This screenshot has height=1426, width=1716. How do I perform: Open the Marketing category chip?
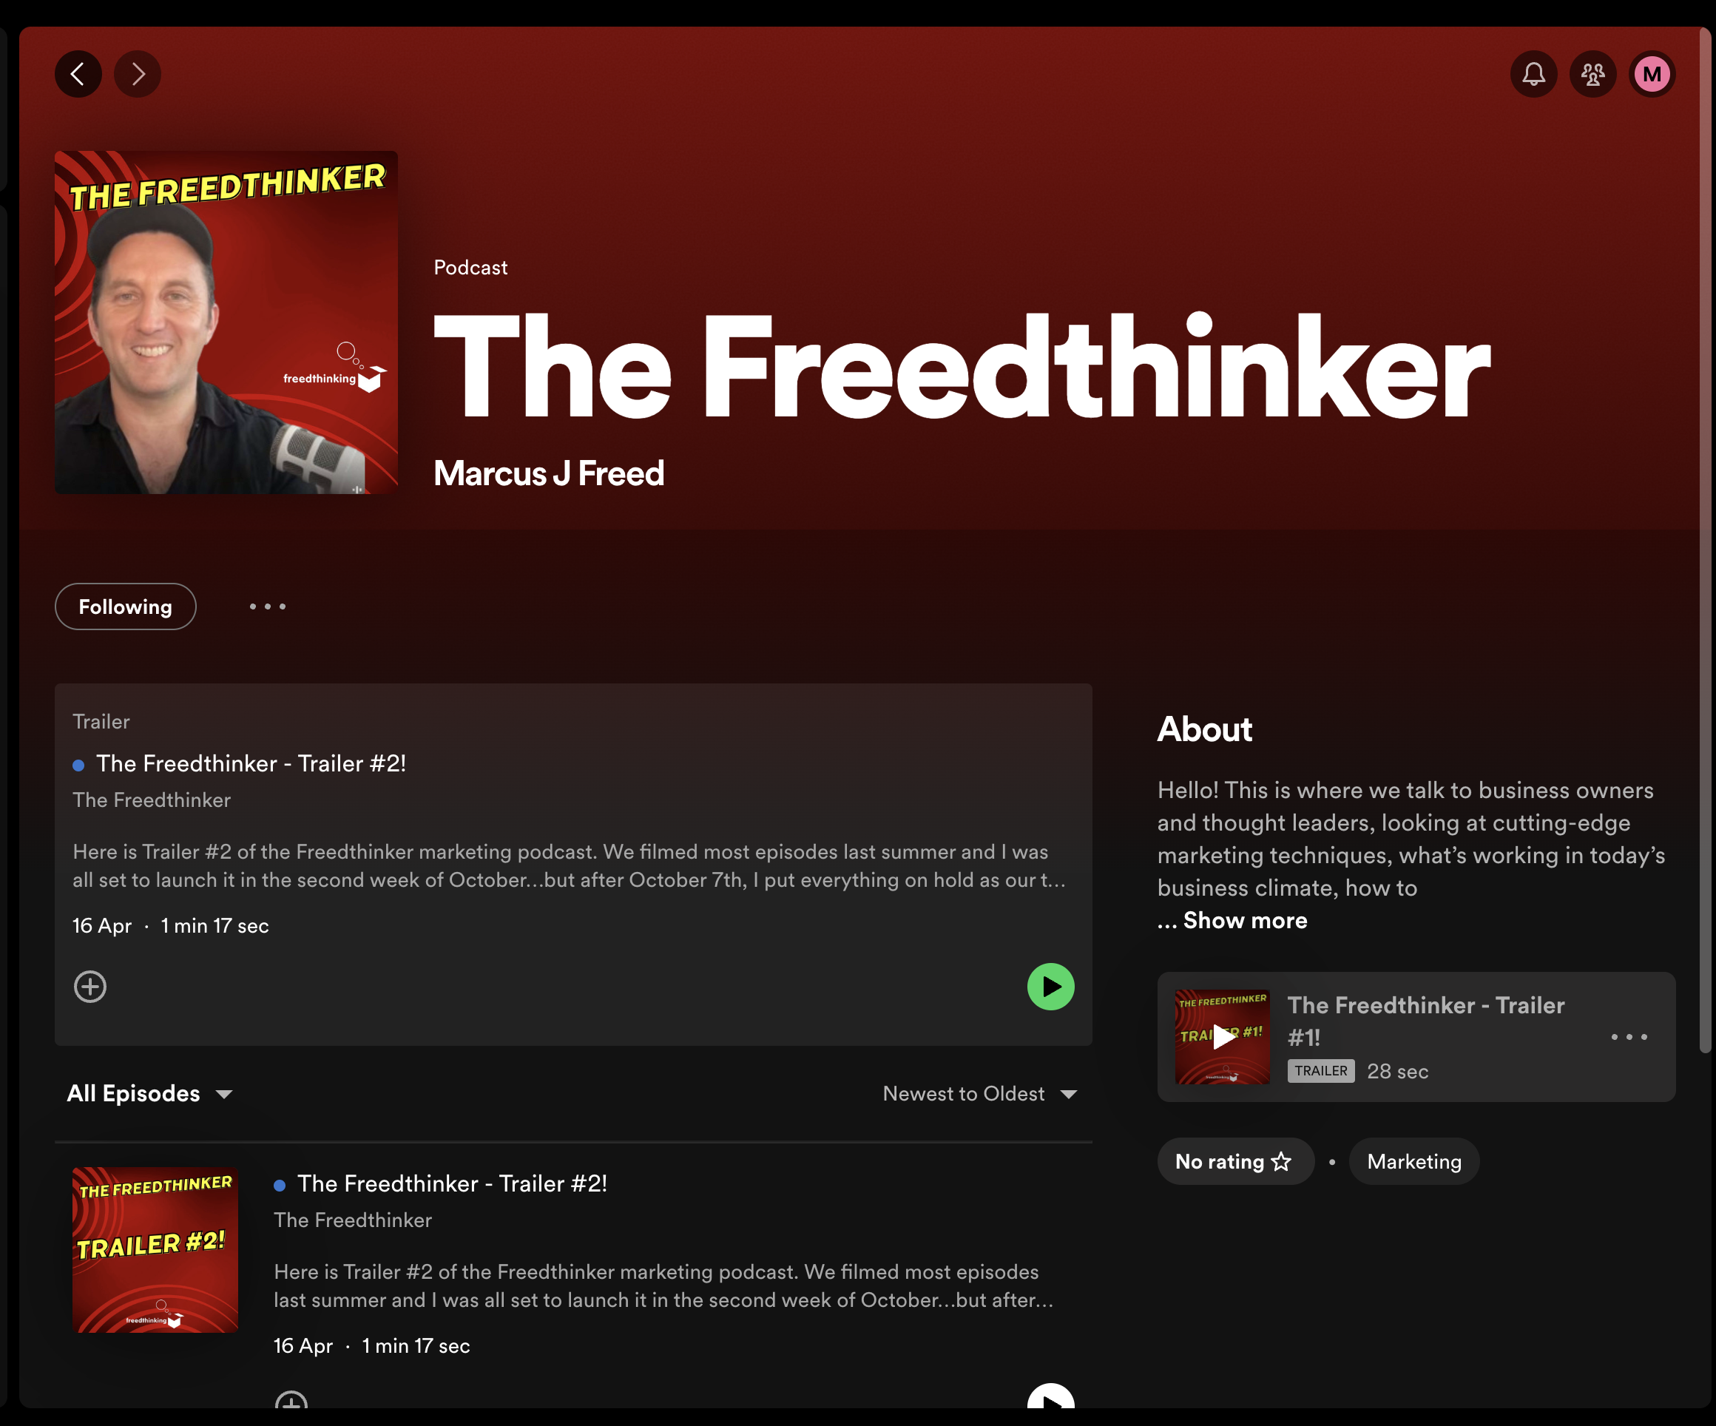tap(1413, 1161)
